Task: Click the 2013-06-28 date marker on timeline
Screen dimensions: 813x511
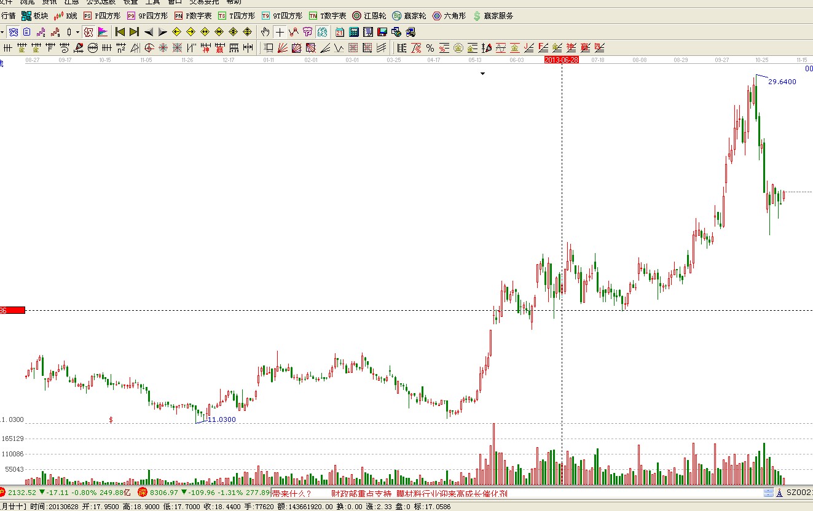Action: click(x=562, y=60)
